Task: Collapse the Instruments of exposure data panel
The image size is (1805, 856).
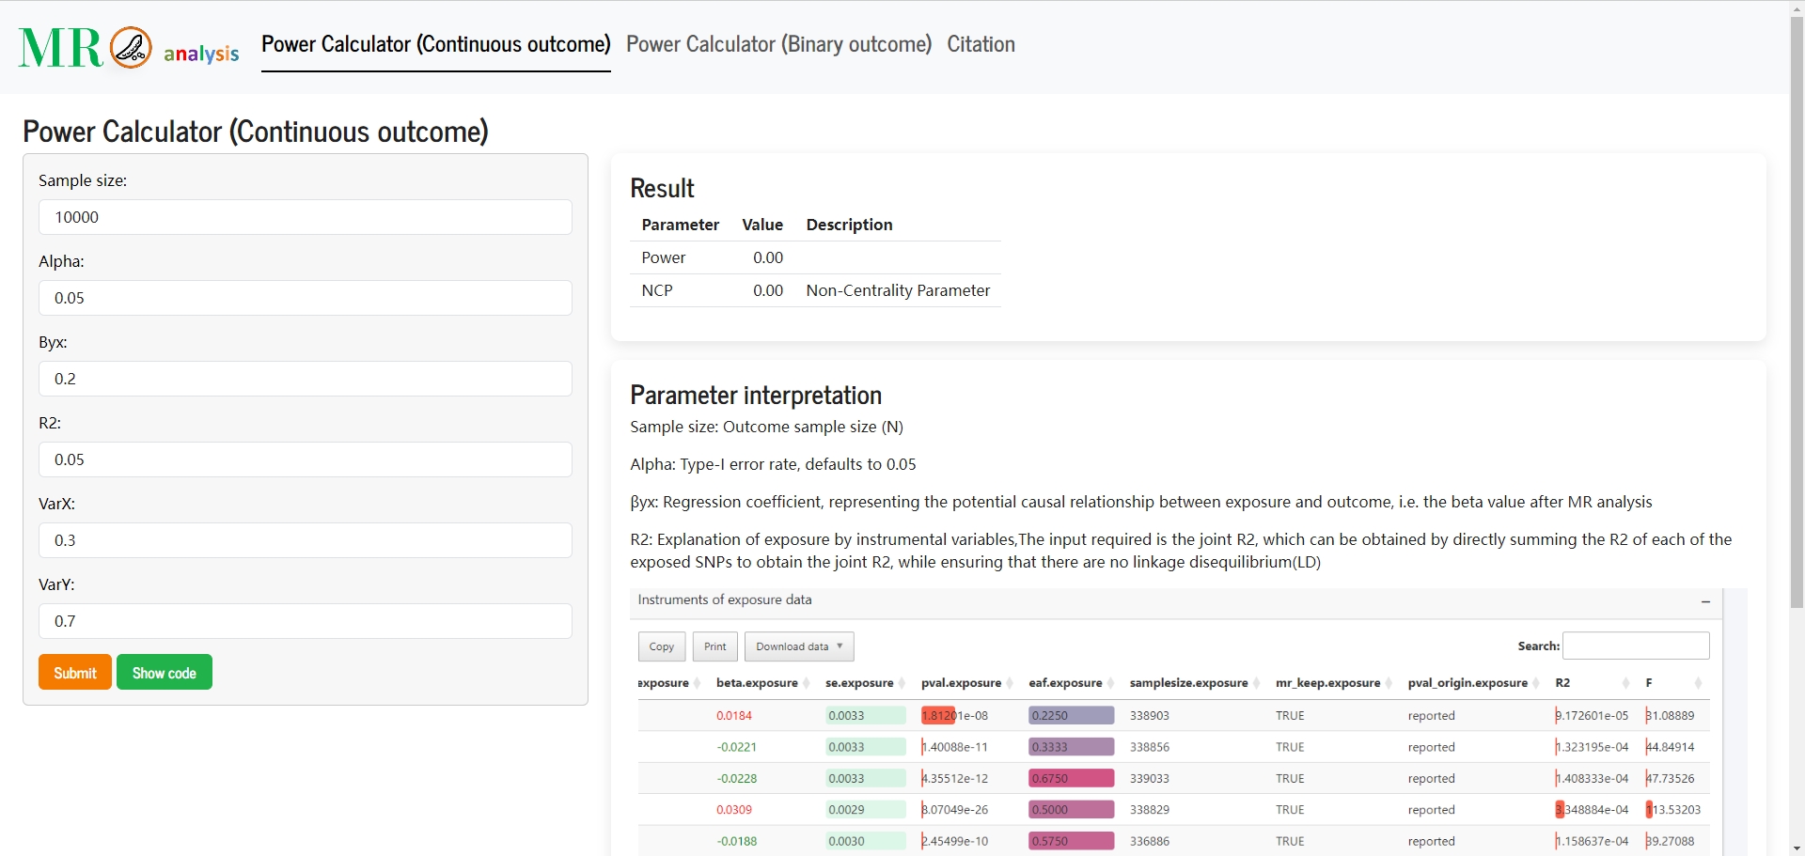Action: (x=1705, y=601)
